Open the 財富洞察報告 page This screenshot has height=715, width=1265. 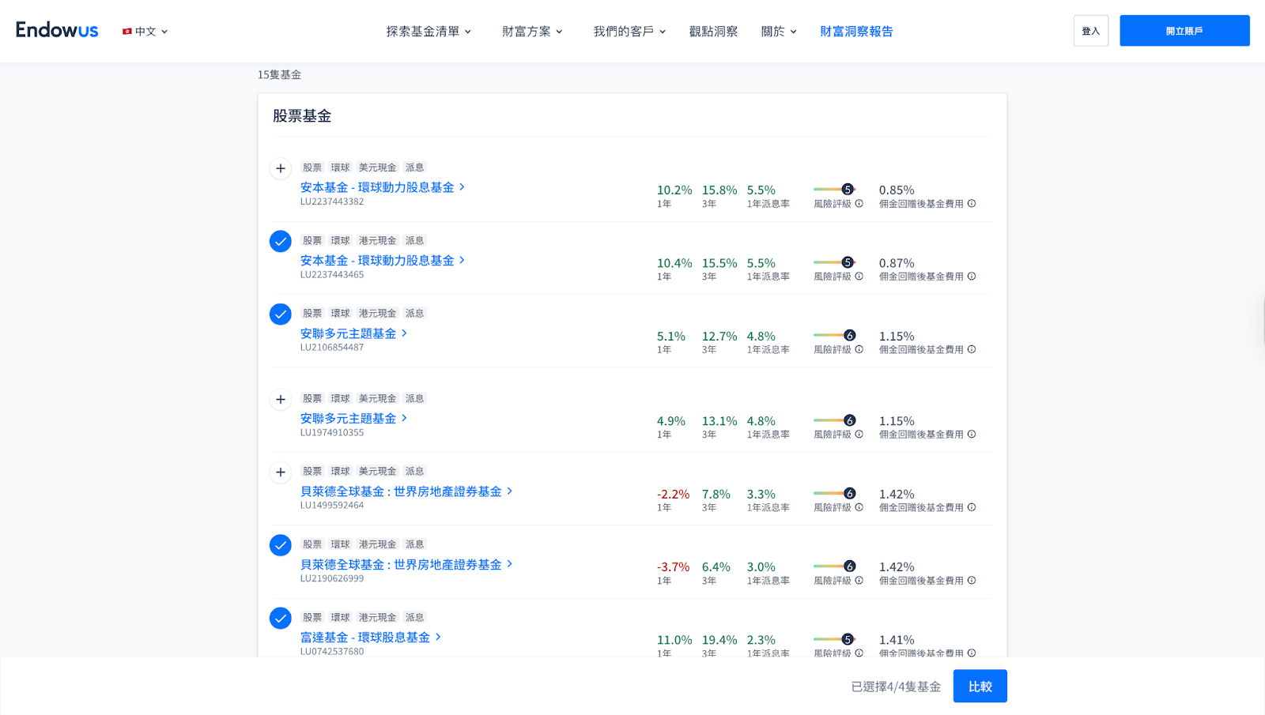856,32
